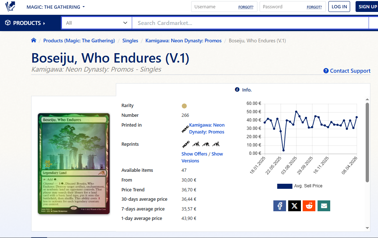Select the Info. tab
The width and height of the screenshot is (378, 238).
243,90
